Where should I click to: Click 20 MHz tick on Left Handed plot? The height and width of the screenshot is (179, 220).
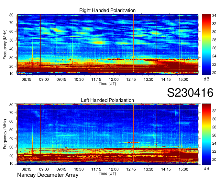(11, 156)
